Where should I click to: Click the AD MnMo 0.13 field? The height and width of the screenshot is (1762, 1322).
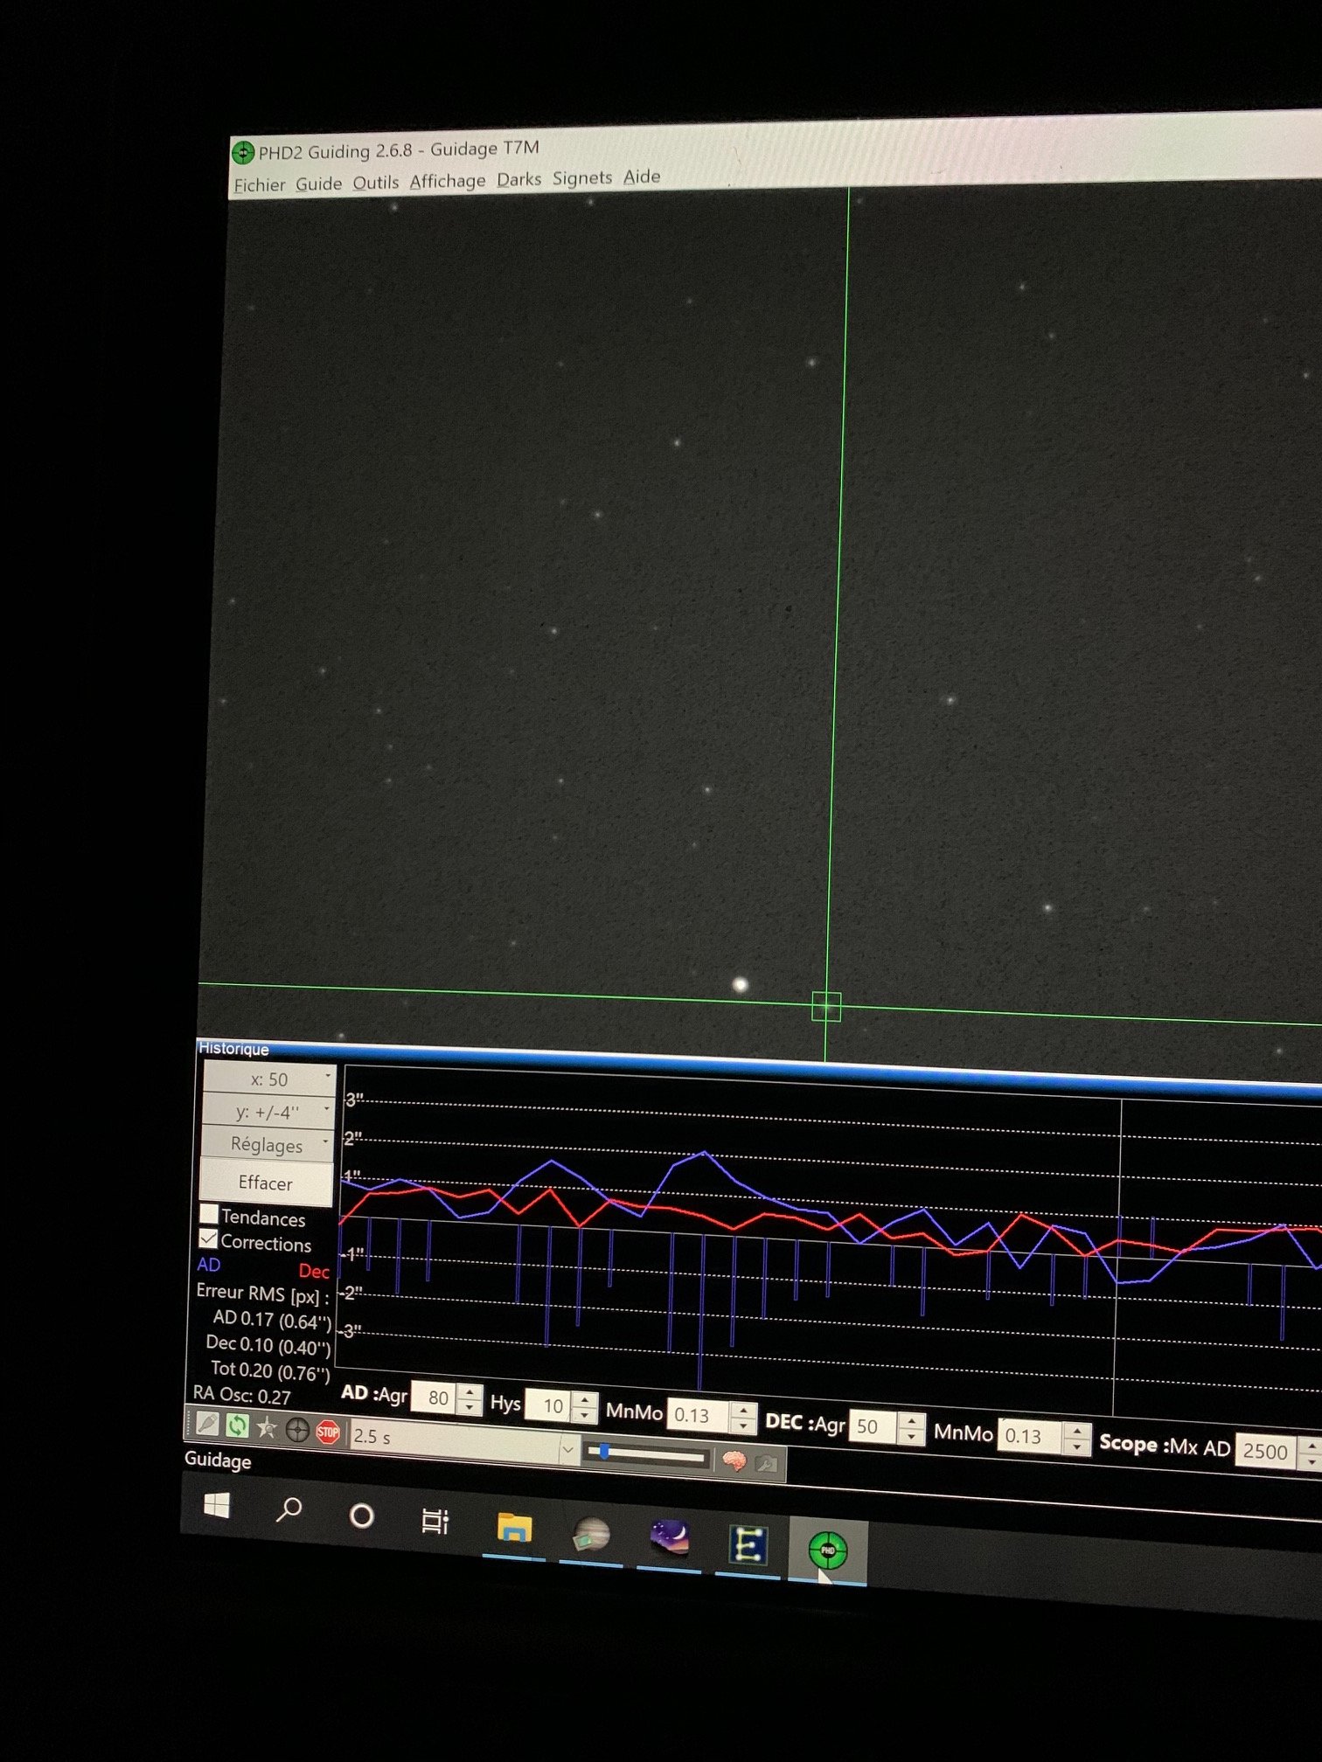[x=699, y=1415]
